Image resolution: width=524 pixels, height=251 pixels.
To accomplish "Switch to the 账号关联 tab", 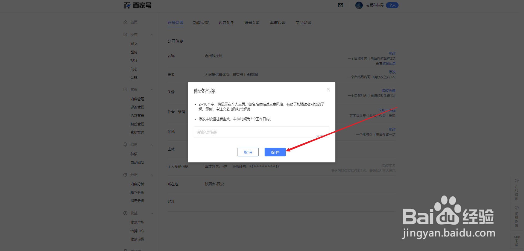I will (252, 23).
